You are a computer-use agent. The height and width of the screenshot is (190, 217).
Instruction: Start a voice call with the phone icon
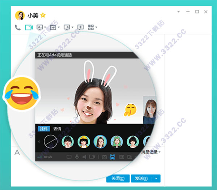pyautogui.click(x=18, y=27)
